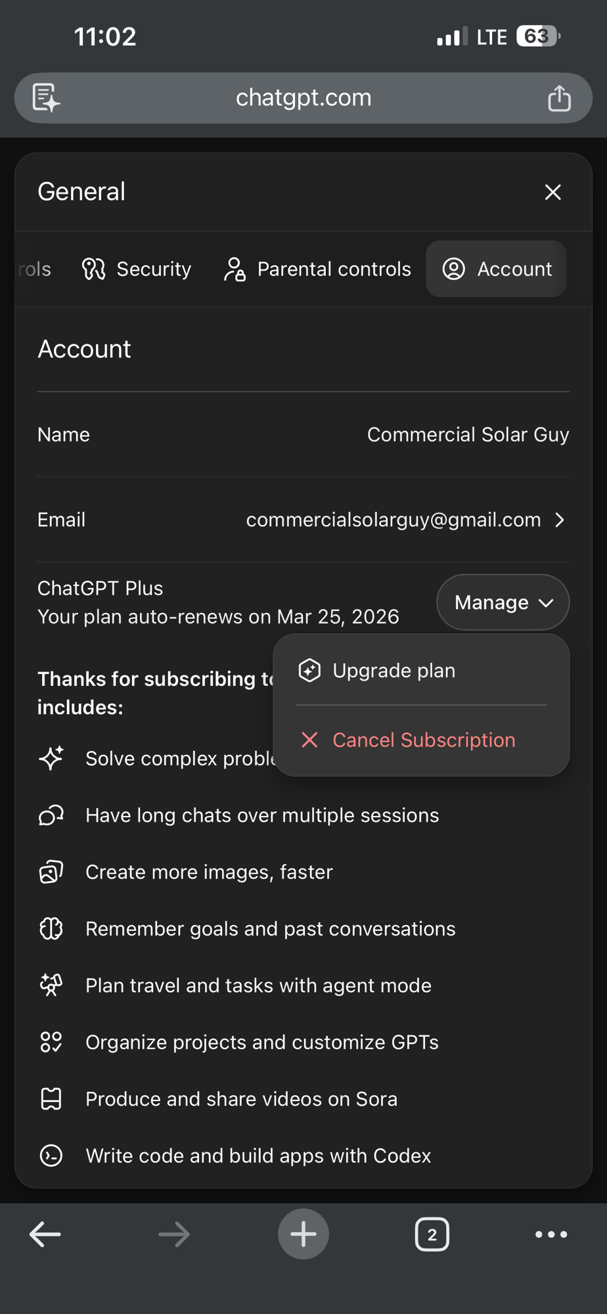Collapse the Manage dropdown button
607x1314 pixels.
click(503, 602)
